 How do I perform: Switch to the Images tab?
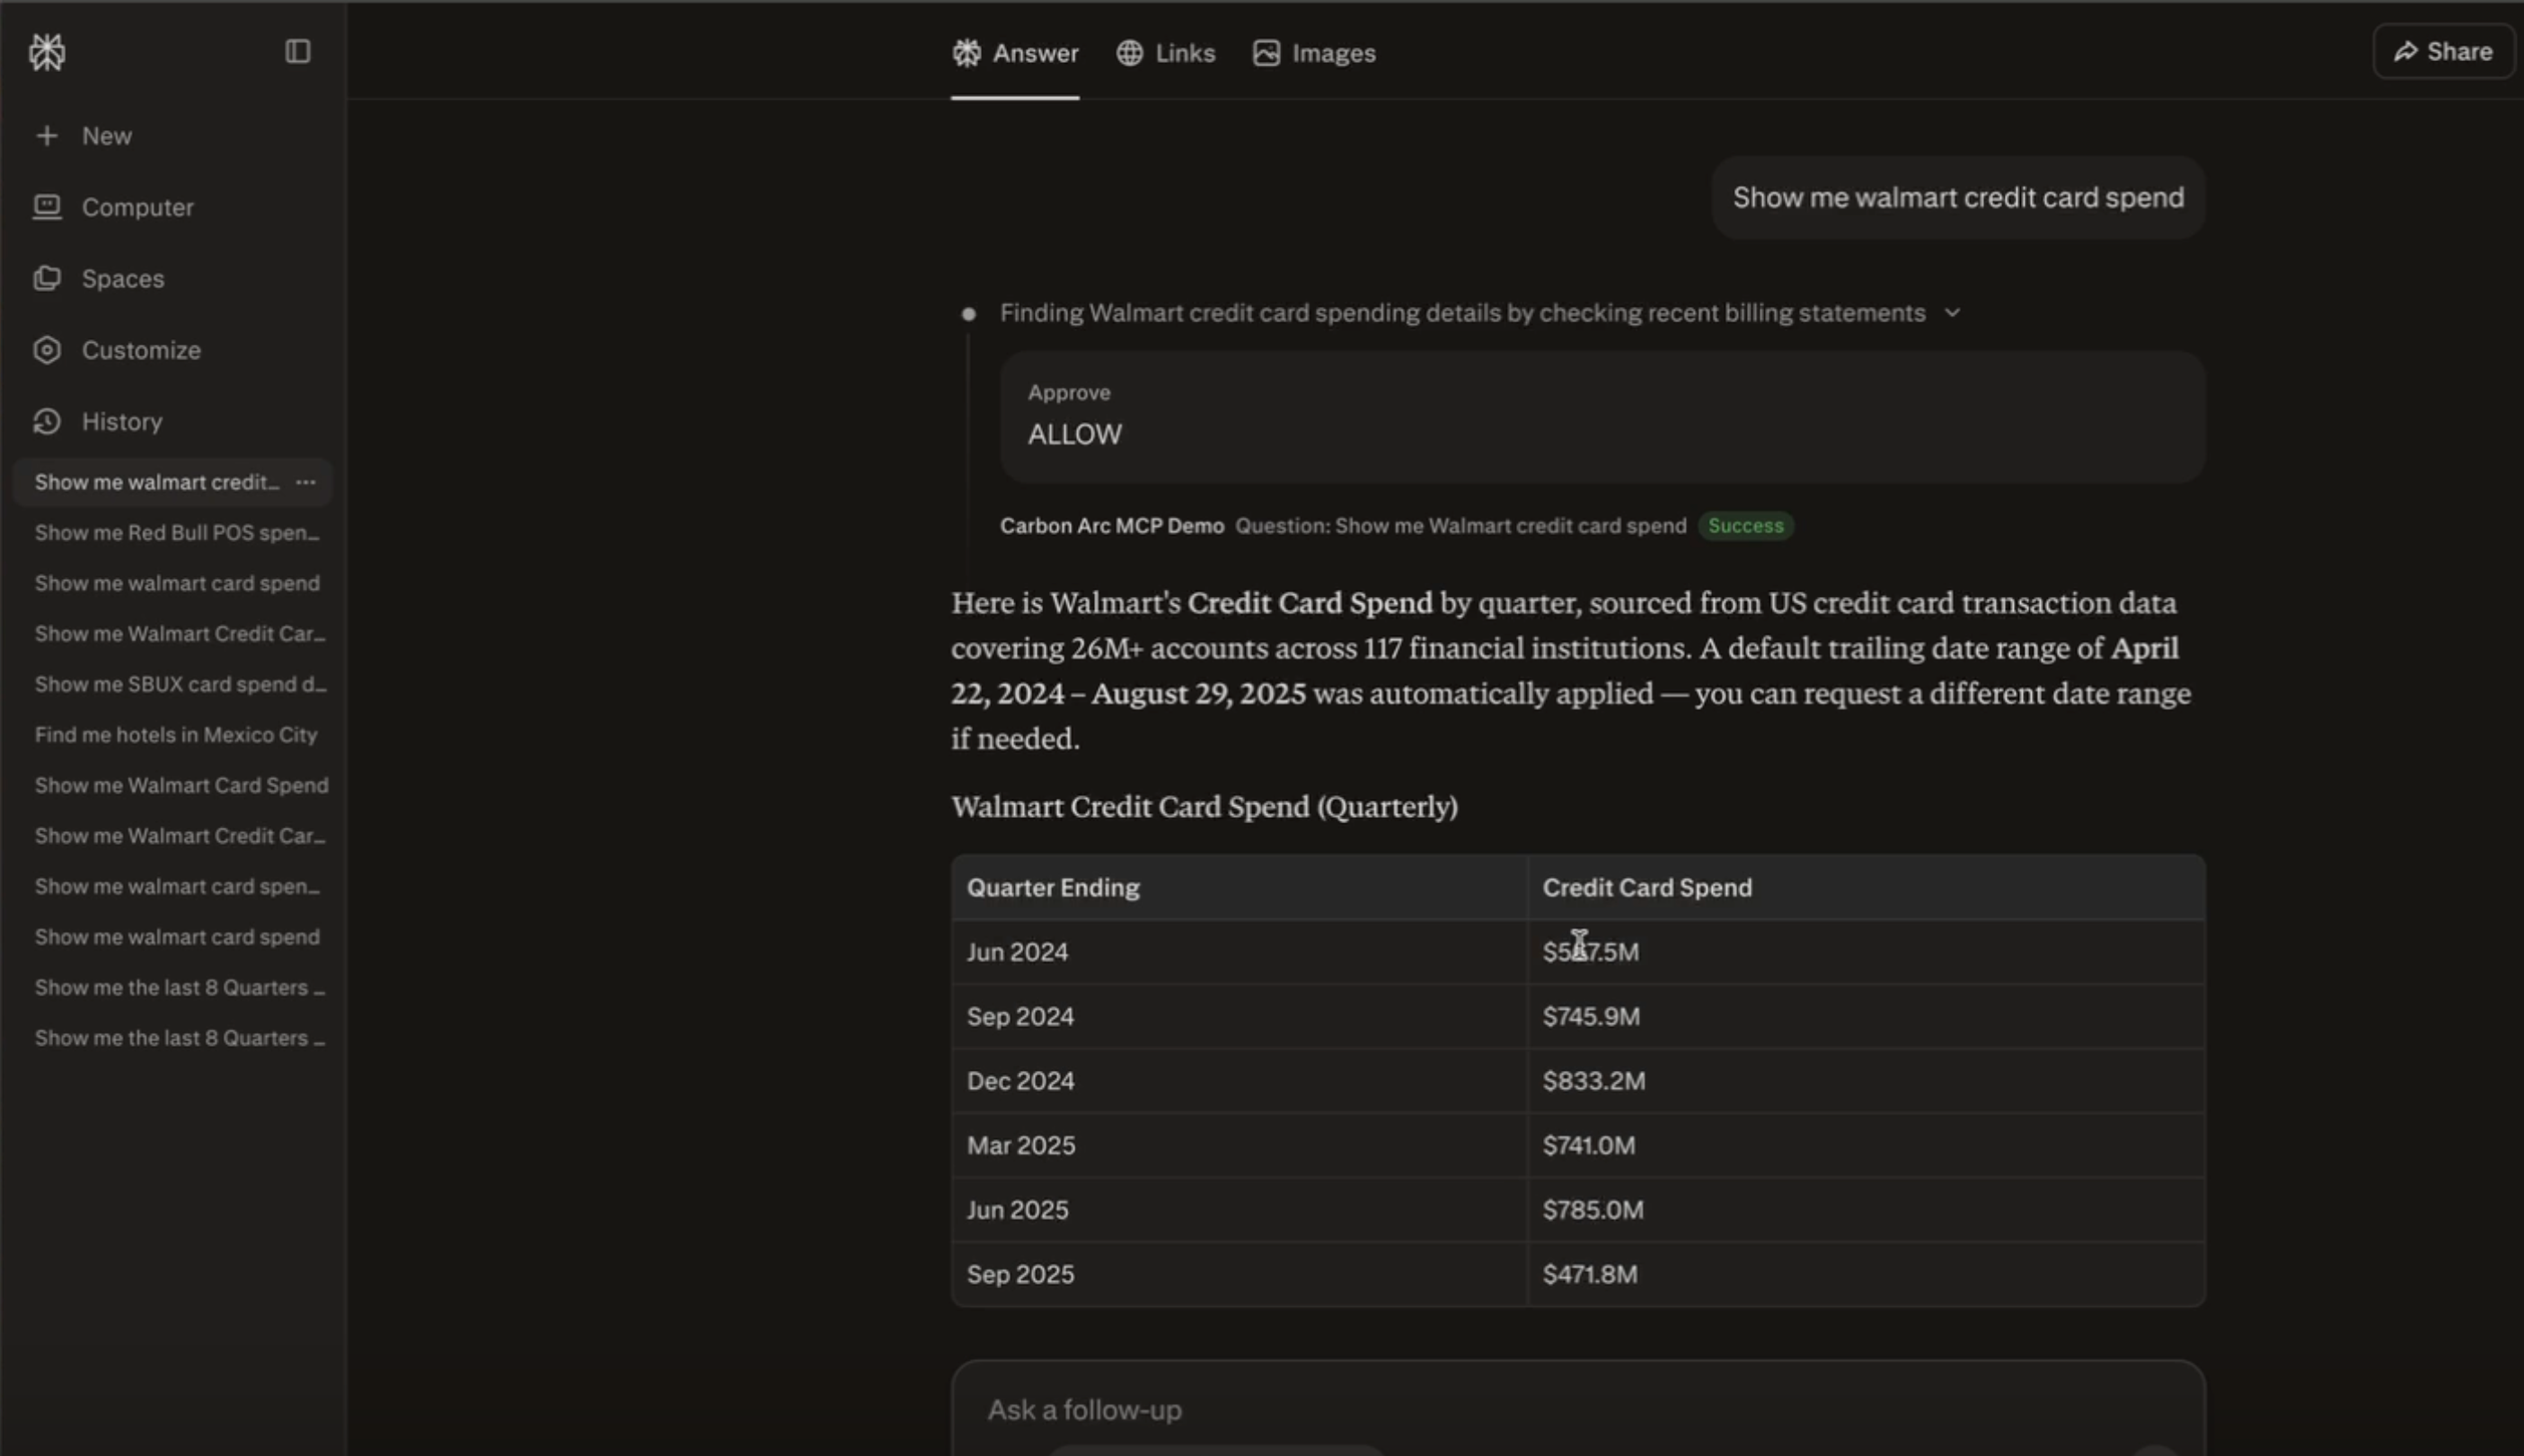[x=1314, y=53]
